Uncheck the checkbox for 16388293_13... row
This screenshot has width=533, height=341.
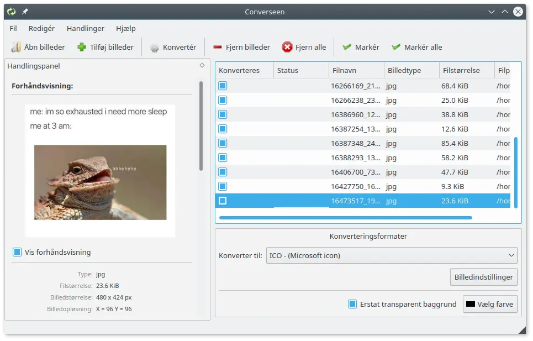click(x=223, y=158)
